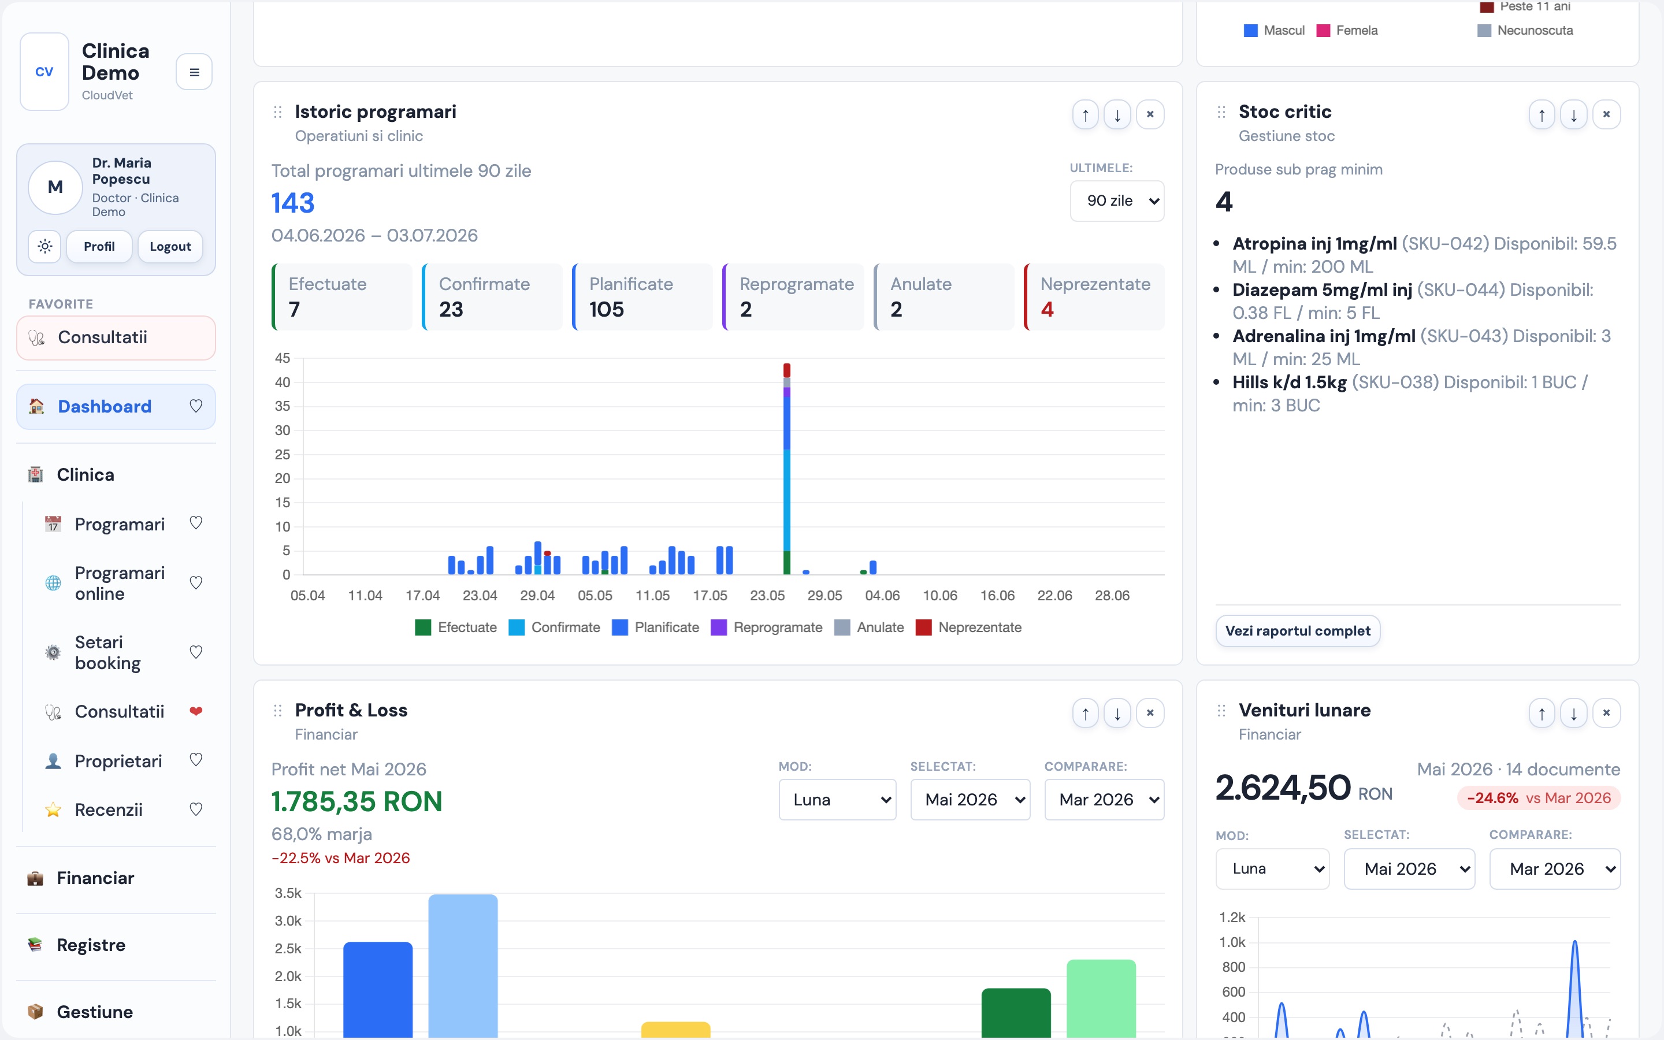Image resolution: width=1664 pixels, height=1040 pixels.
Task: Open the 90 zile period dropdown
Action: tap(1117, 201)
